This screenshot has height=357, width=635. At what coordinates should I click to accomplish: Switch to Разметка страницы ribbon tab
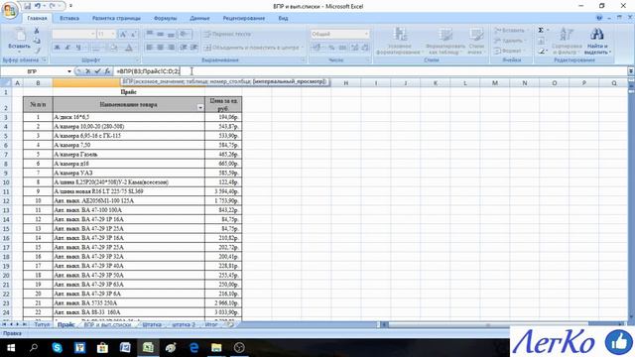point(116,18)
